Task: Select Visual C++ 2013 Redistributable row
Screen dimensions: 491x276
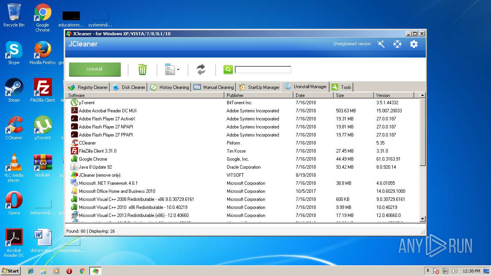Action: pyautogui.click(x=242, y=215)
